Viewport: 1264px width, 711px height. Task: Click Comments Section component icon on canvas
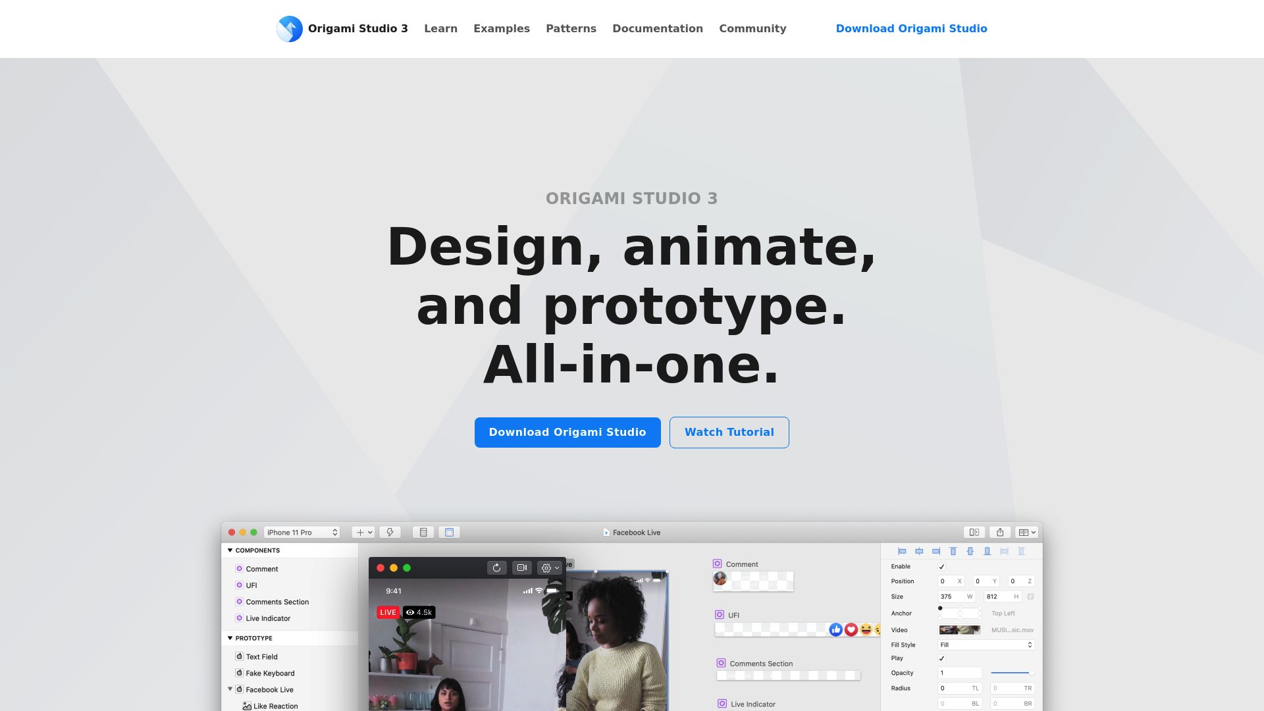click(x=721, y=663)
